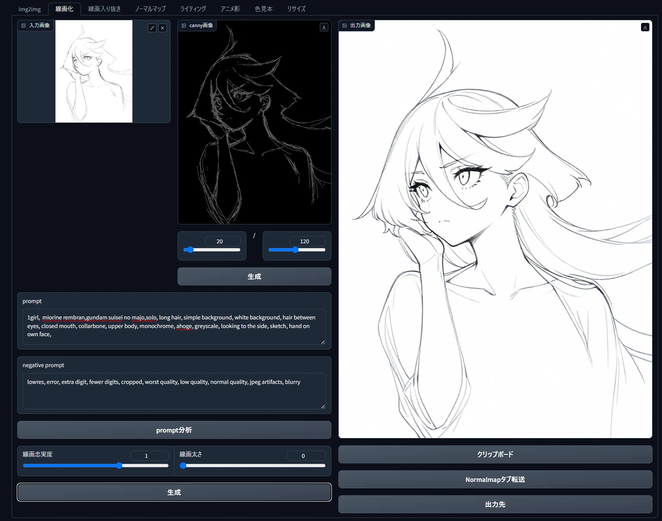Open the 線画入り抜き tab
The width and height of the screenshot is (662, 521).
[104, 9]
